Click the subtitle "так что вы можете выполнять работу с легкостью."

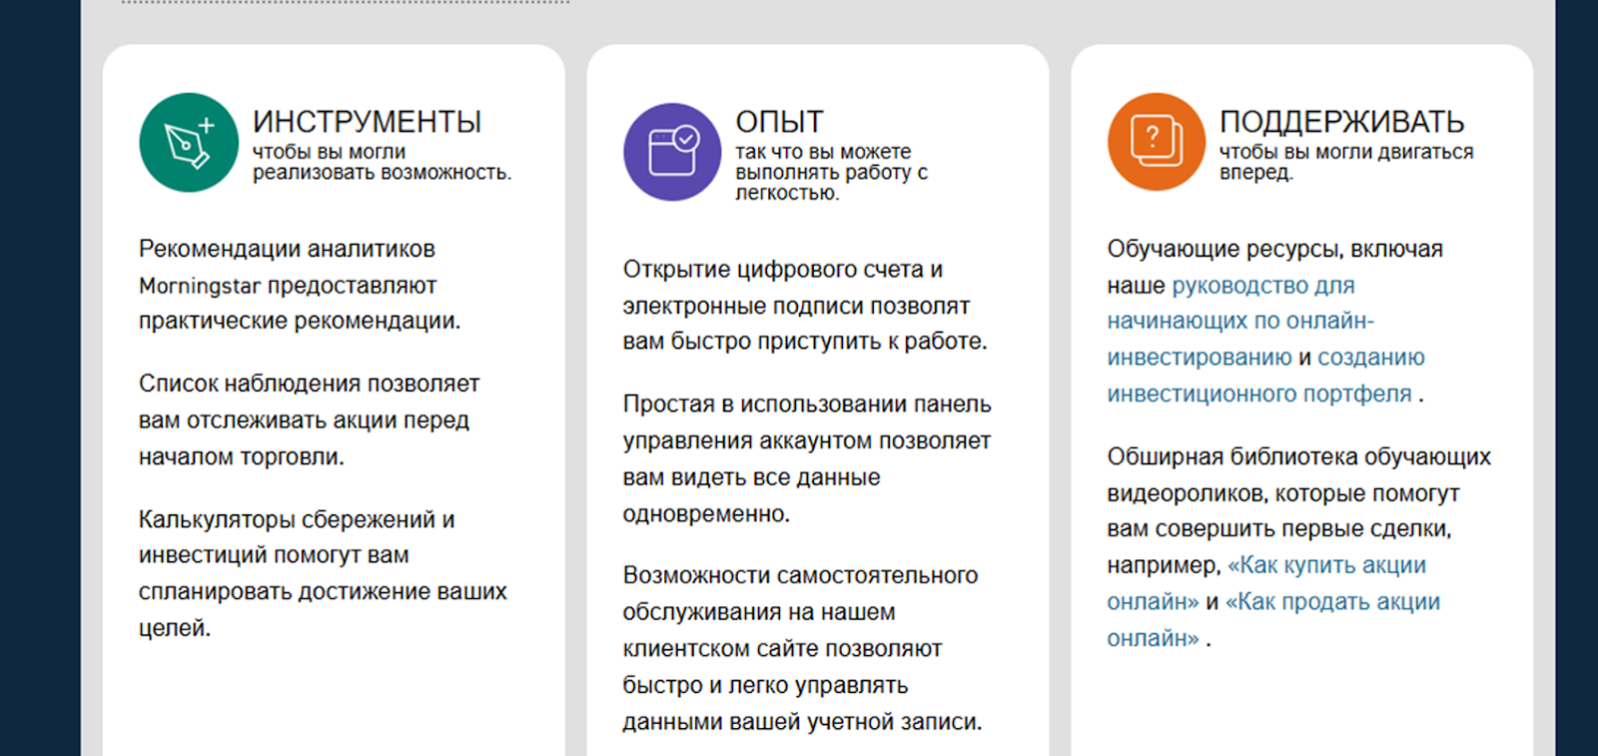pyautogui.click(x=832, y=172)
